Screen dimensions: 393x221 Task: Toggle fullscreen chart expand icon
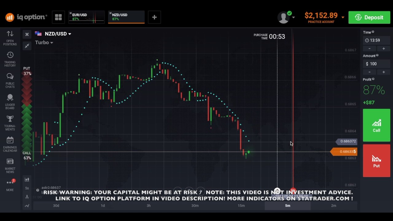(27, 46)
